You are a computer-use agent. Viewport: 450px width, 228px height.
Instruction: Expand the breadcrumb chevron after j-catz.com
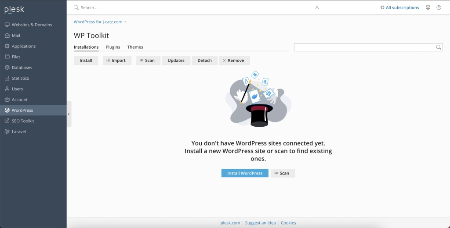click(x=125, y=22)
